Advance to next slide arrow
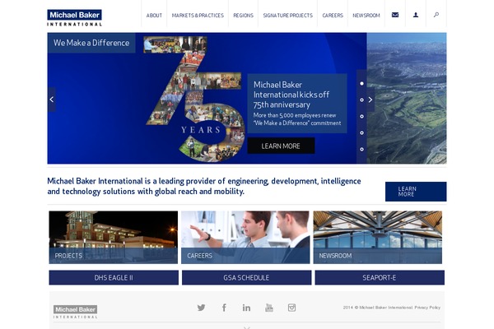The image size is (494, 329). 370,100
